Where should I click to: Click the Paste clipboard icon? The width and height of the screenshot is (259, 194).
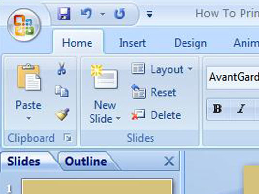29,77
